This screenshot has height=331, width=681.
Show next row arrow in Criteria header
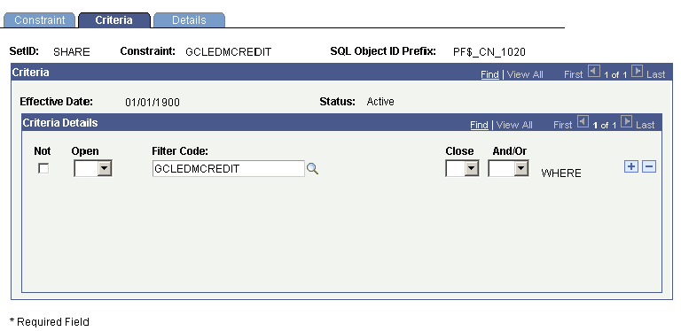[x=637, y=71]
